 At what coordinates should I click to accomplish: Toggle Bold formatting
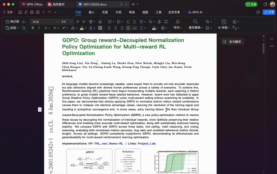(x=33, y=28)
